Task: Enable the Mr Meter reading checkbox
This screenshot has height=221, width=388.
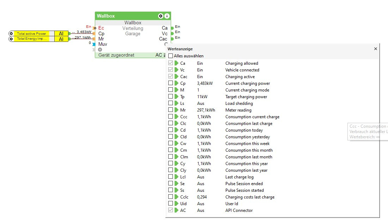Action: point(170,110)
